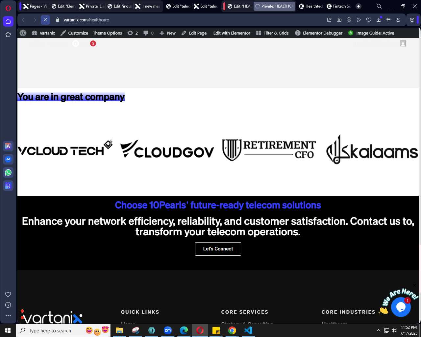The height and width of the screenshot is (337, 421).
Task: Add page to bookmarks via heart icon
Action: pos(369,20)
